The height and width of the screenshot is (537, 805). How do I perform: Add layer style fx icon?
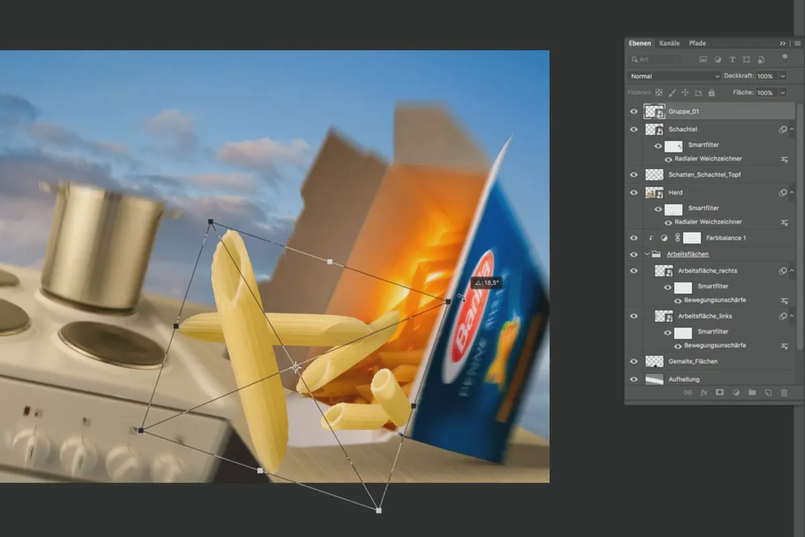coord(704,393)
